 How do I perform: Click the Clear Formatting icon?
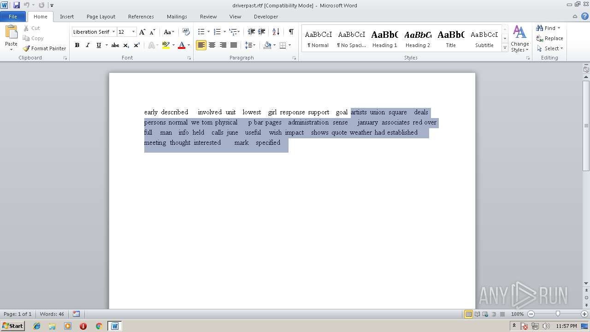186,32
